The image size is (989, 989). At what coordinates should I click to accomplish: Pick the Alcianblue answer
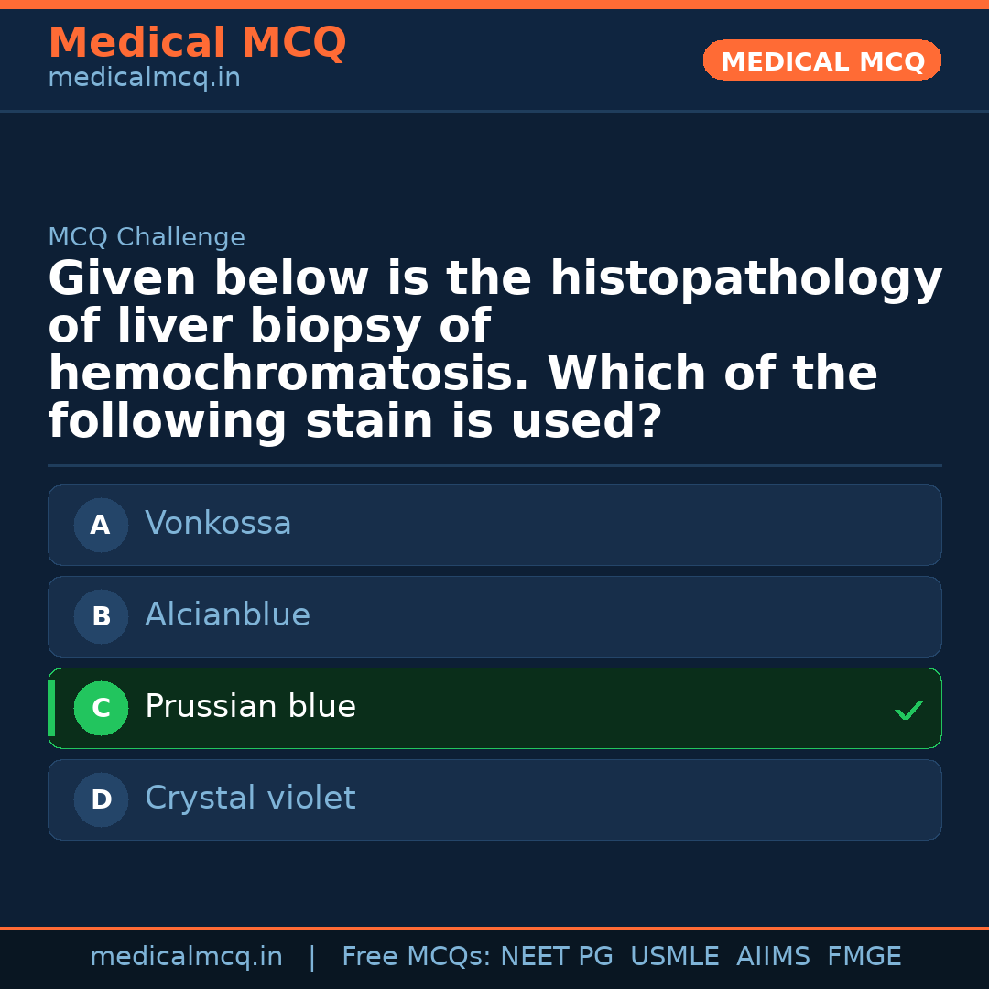227,615
